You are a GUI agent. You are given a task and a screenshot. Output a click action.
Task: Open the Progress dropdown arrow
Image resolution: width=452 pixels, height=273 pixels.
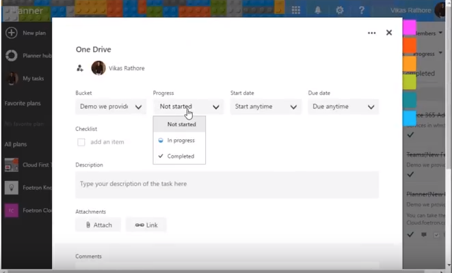pyautogui.click(x=216, y=107)
